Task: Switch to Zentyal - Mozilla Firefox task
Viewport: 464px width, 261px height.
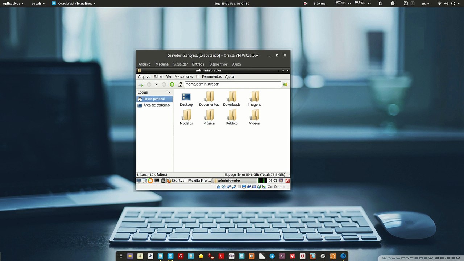Action: (189, 181)
